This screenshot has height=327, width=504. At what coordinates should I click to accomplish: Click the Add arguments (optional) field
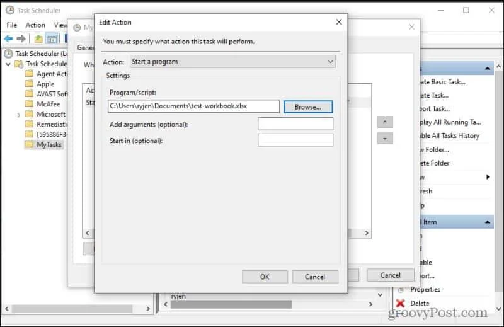[295, 123]
